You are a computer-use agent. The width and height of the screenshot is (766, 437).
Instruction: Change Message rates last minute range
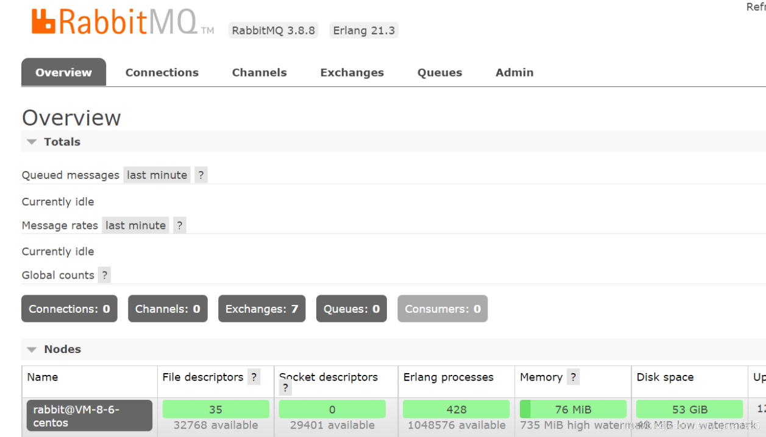pos(135,225)
